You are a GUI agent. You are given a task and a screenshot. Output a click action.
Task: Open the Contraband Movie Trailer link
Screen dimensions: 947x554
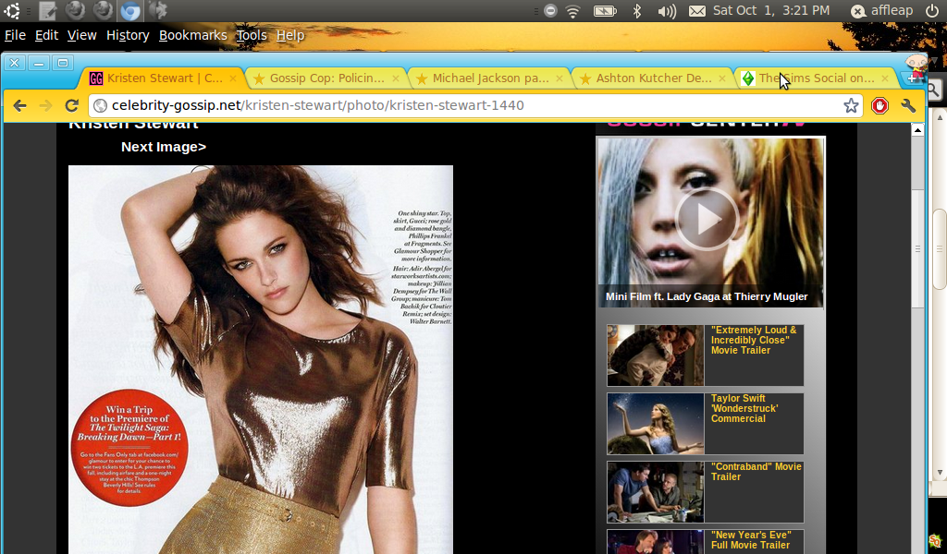(x=756, y=472)
